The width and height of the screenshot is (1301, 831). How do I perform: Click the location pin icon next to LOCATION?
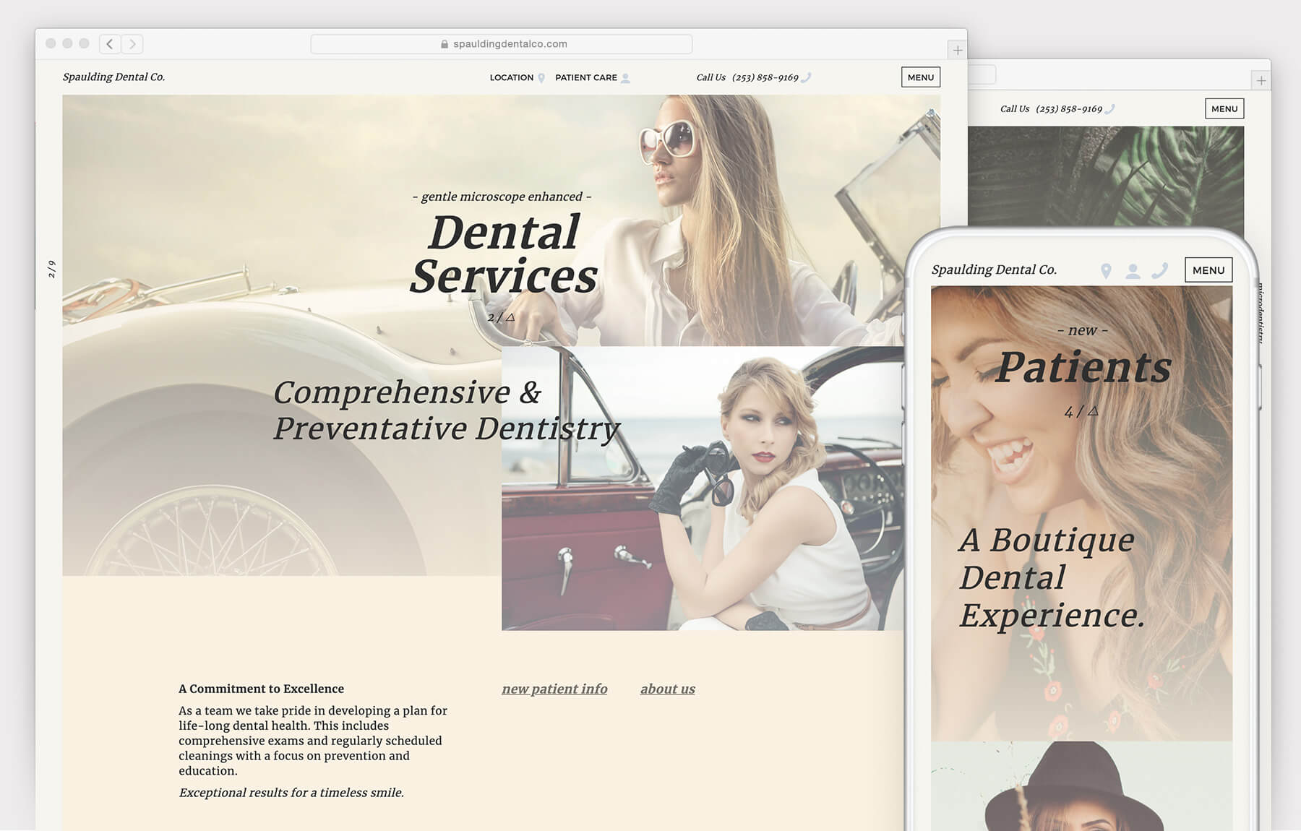pyautogui.click(x=541, y=78)
